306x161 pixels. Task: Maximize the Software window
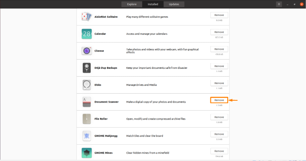295,4
